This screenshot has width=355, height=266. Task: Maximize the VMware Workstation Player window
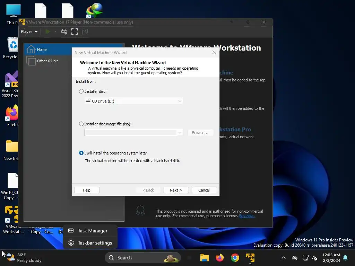(x=248, y=22)
